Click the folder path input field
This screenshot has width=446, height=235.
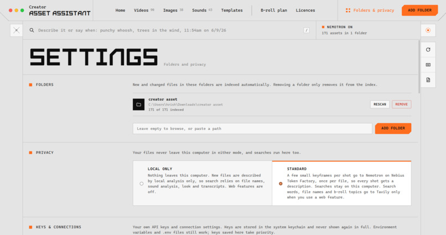pyautogui.click(x=252, y=128)
